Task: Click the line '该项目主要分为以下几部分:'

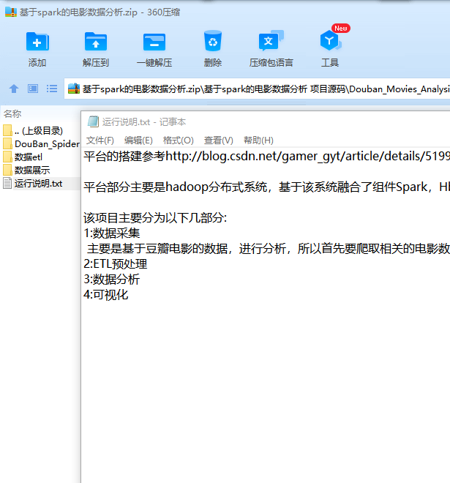Action: (x=155, y=218)
